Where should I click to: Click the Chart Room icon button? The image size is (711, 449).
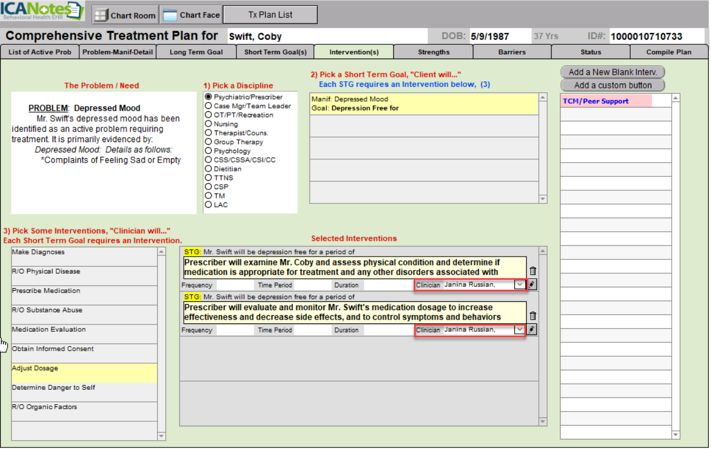click(x=125, y=15)
